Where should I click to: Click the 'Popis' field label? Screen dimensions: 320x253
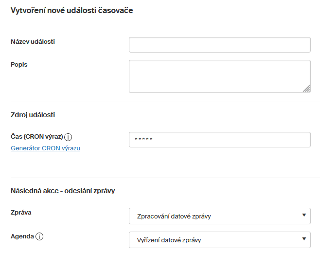click(19, 65)
